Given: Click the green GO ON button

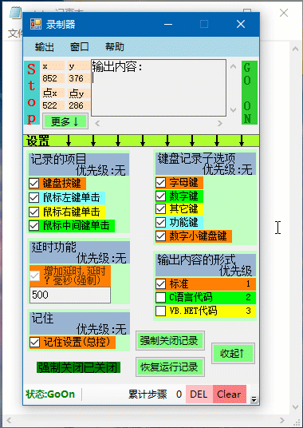Looking at the screenshot, I should (x=250, y=93).
